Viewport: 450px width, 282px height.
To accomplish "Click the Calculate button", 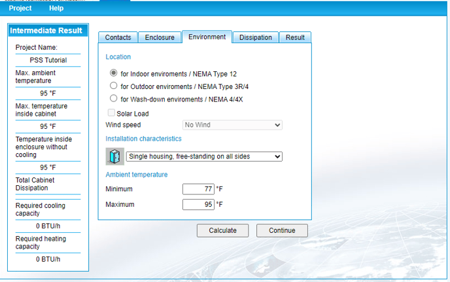I will click(x=222, y=230).
